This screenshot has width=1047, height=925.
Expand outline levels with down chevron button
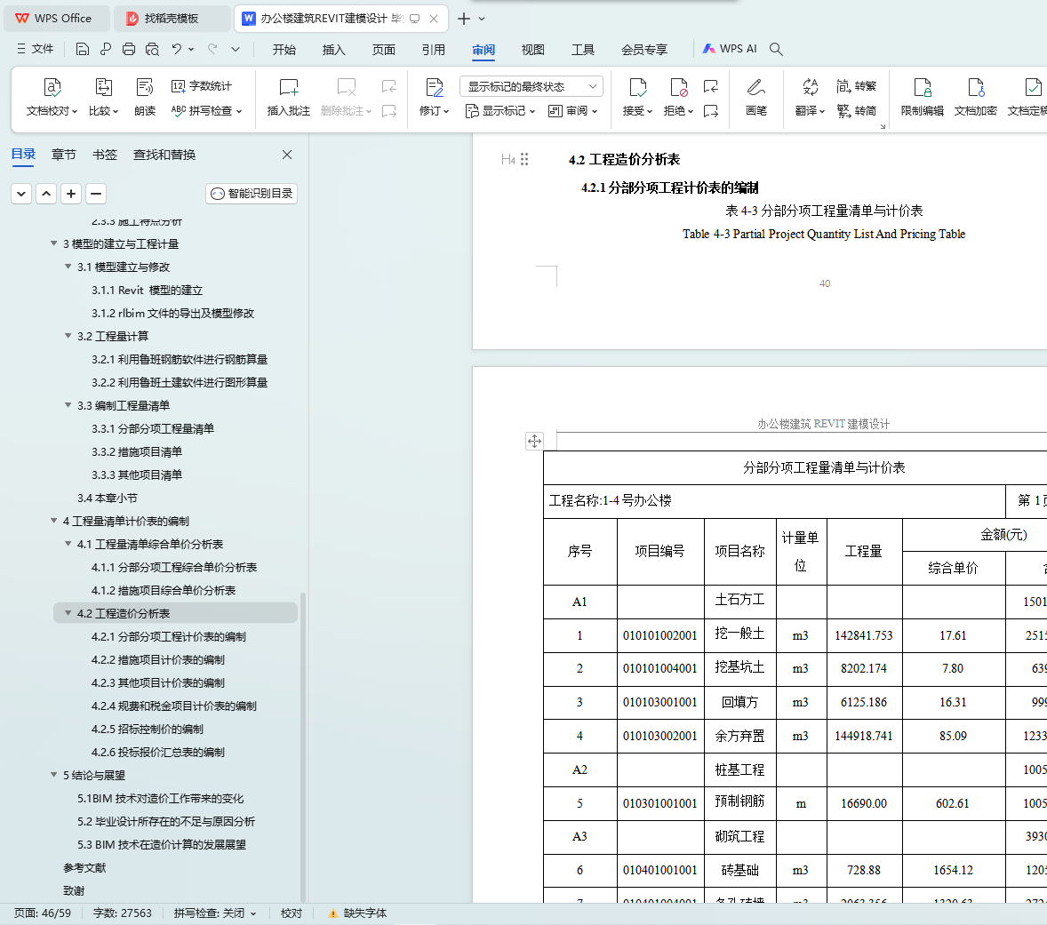point(21,194)
